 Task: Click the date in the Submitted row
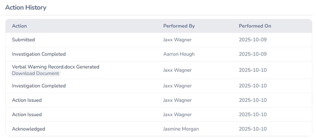tap(253, 40)
